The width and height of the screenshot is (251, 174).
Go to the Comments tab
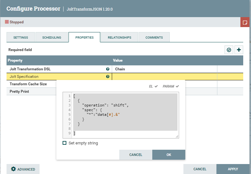tap(154, 37)
